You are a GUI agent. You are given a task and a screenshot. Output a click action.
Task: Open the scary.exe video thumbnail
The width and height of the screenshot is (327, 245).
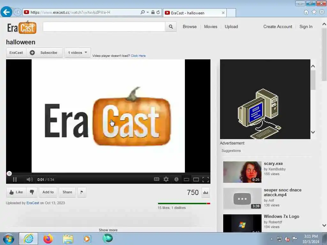pos(242,172)
